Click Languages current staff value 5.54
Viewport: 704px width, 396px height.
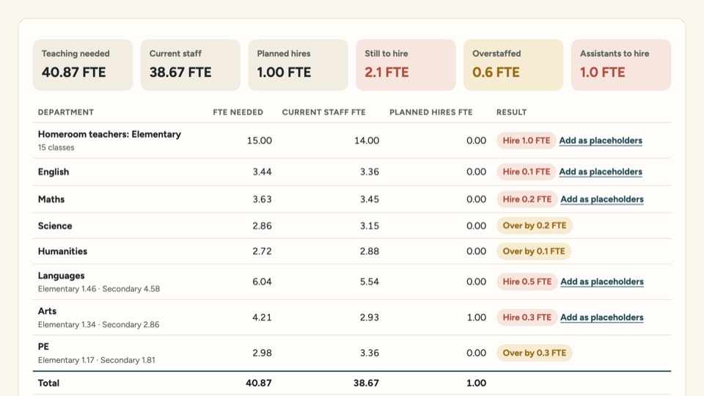(370, 282)
